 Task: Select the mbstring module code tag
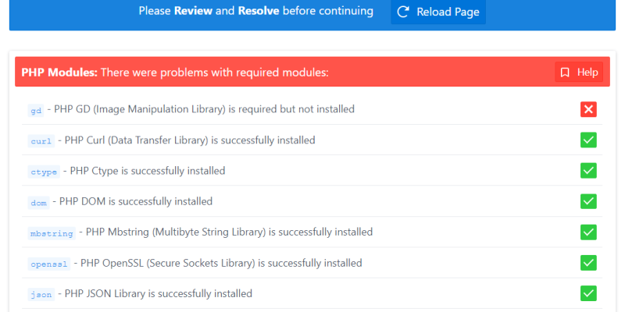(x=52, y=233)
